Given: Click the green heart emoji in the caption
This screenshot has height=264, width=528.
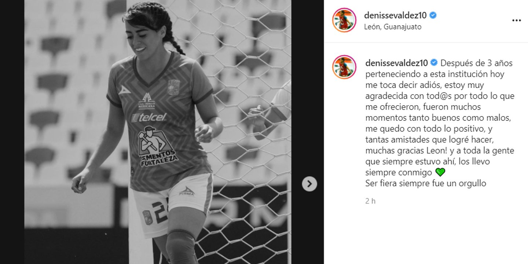Looking at the screenshot, I should [x=440, y=172].
